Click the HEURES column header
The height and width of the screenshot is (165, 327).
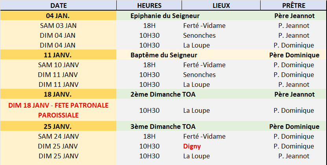[x=149, y=5]
